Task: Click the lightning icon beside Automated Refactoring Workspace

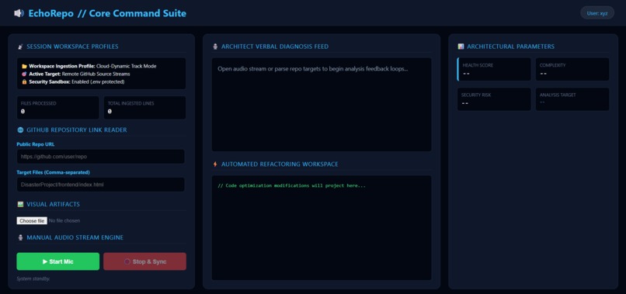Action: click(x=215, y=164)
